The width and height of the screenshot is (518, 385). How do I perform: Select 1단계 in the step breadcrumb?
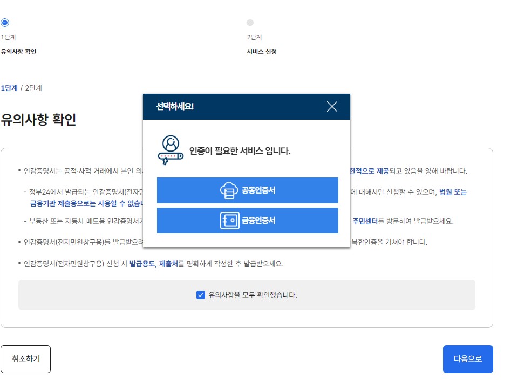(10, 88)
